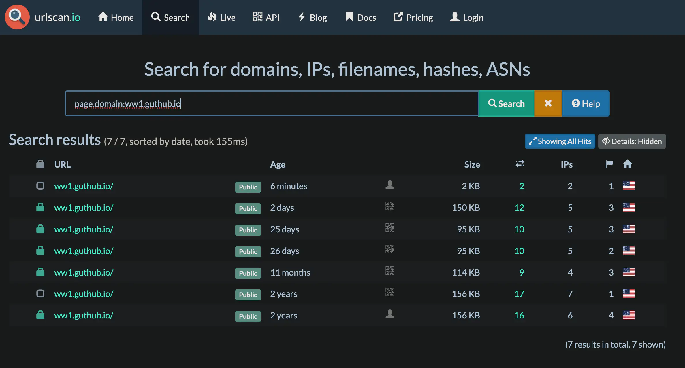
Task: Click the request count 12 on the 2 days row
Action: pyautogui.click(x=519, y=208)
